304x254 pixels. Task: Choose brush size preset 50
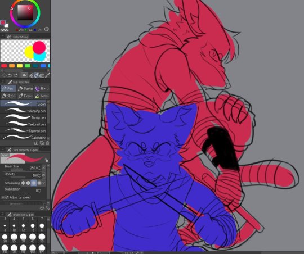[42, 238]
